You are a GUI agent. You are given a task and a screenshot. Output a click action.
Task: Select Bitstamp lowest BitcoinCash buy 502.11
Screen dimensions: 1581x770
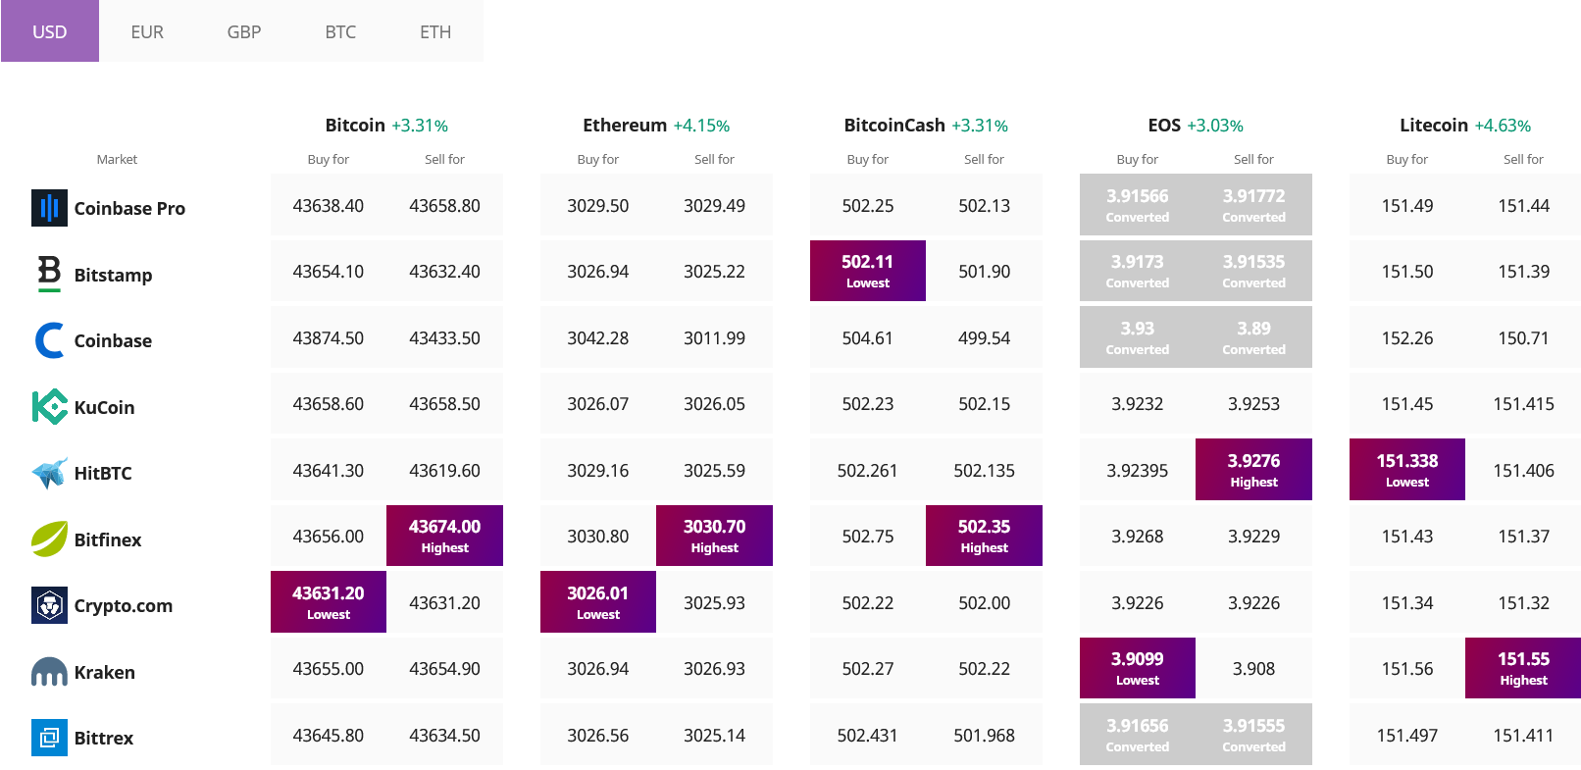pyautogui.click(x=868, y=271)
